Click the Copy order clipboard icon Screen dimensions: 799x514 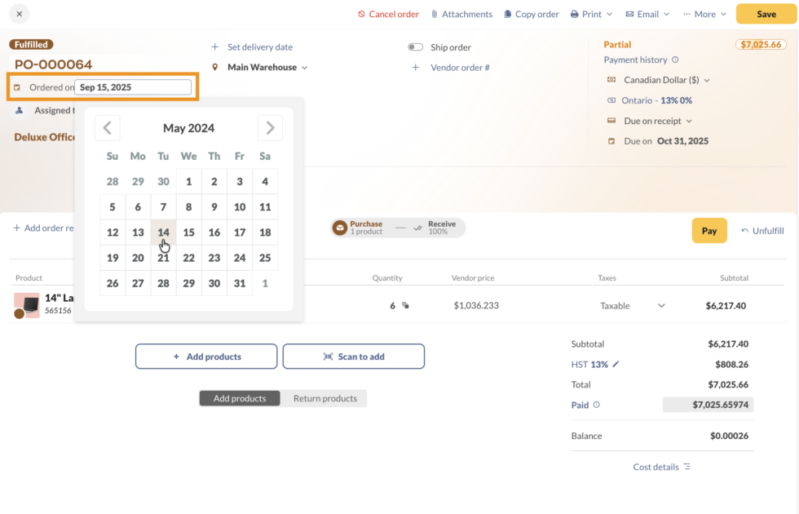point(507,15)
